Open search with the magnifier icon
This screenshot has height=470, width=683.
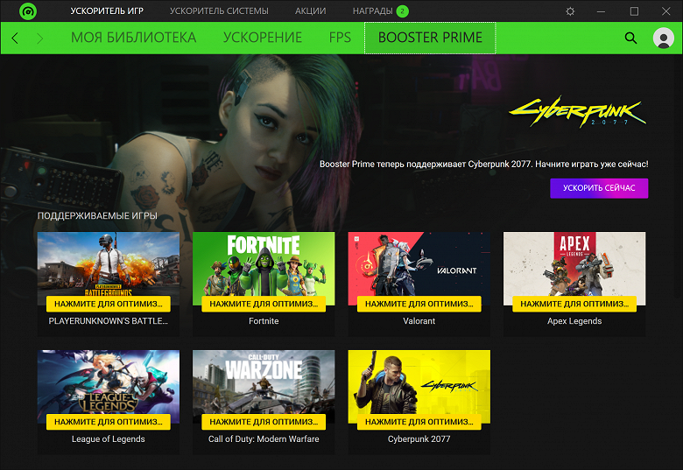pos(630,39)
